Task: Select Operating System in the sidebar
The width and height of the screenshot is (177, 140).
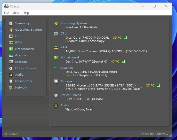Action: tap(28, 30)
